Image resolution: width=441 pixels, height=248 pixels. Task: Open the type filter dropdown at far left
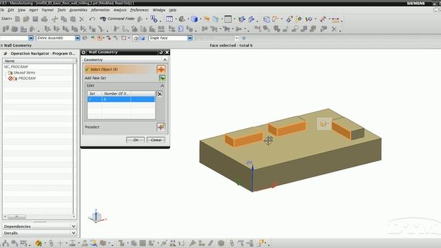tap(30, 38)
